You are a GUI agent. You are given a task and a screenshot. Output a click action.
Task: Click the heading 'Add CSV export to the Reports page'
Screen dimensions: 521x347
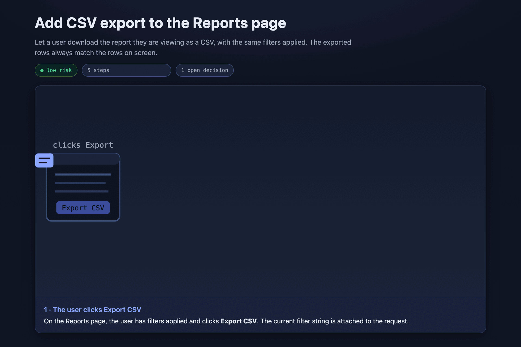(x=160, y=23)
